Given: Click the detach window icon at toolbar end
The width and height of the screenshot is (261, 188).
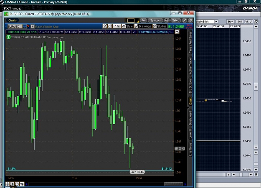Looking at the screenshot, I should (x=190, y=20).
